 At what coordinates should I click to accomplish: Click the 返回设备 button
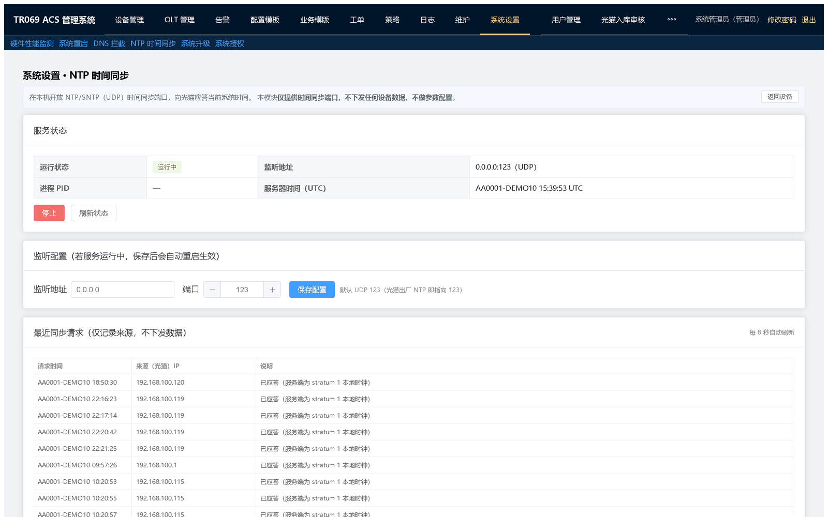click(779, 97)
